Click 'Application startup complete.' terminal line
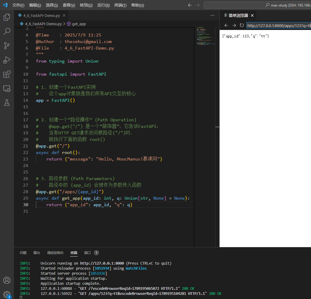The height and width of the screenshot is (299, 311). 71,284
